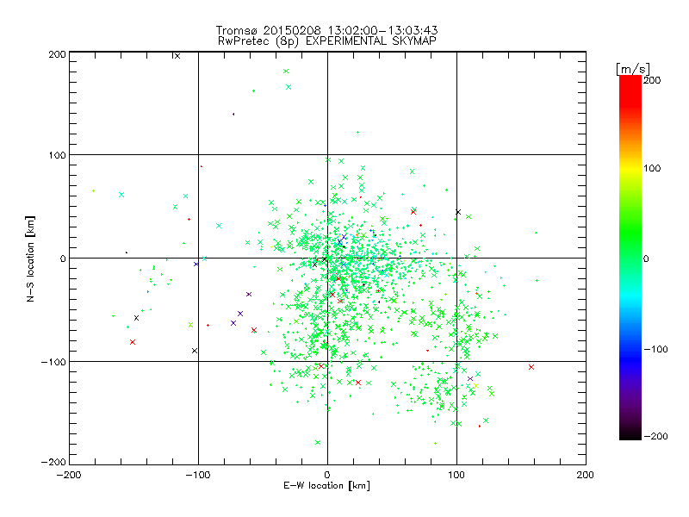Click the black cross marker just east of the 100 km line

tap(458, 212)
